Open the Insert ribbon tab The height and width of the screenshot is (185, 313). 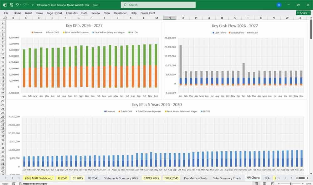29,13
